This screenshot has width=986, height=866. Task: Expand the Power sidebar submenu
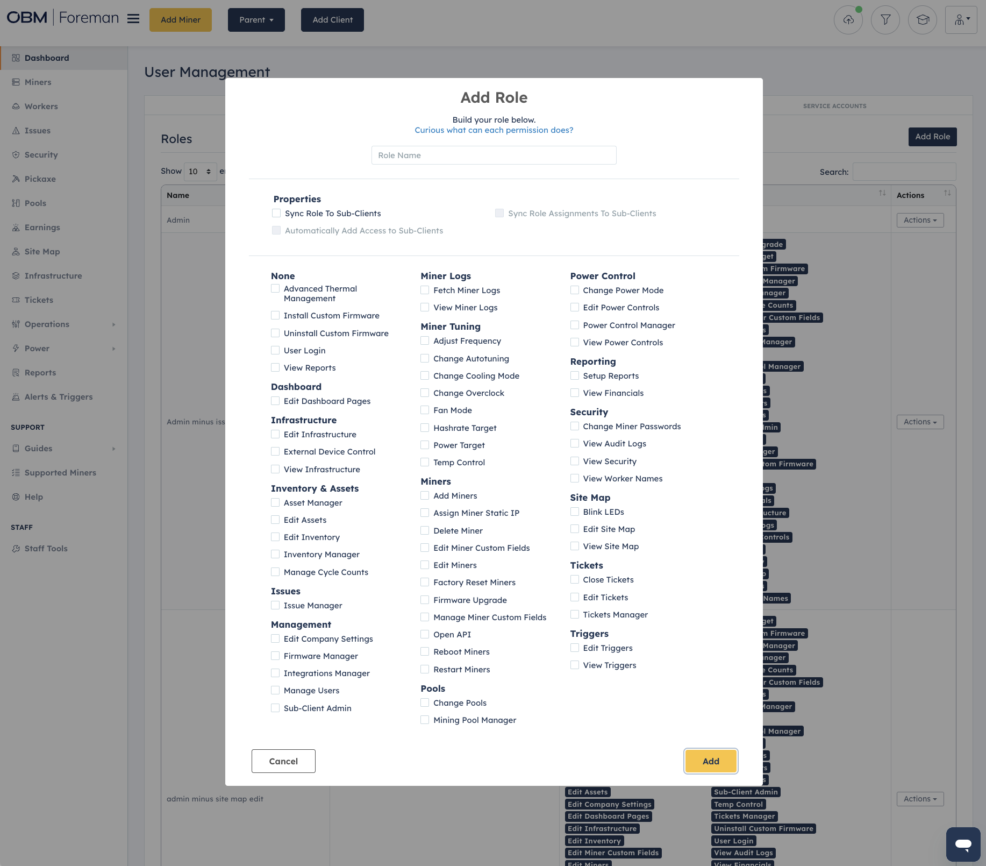coord(113,349)
